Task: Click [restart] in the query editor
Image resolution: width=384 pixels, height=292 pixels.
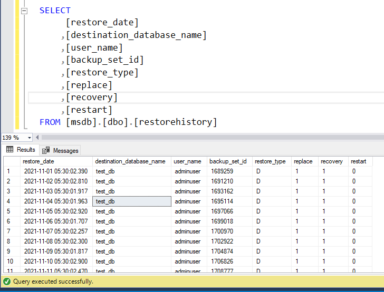Action: point(89,110)
